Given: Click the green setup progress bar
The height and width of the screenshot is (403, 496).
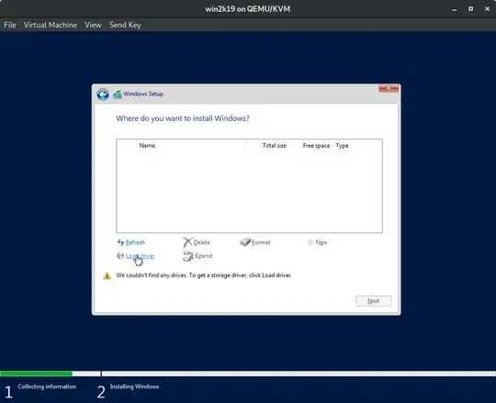Looking at the screenshot, I should [x=37, y=374].
